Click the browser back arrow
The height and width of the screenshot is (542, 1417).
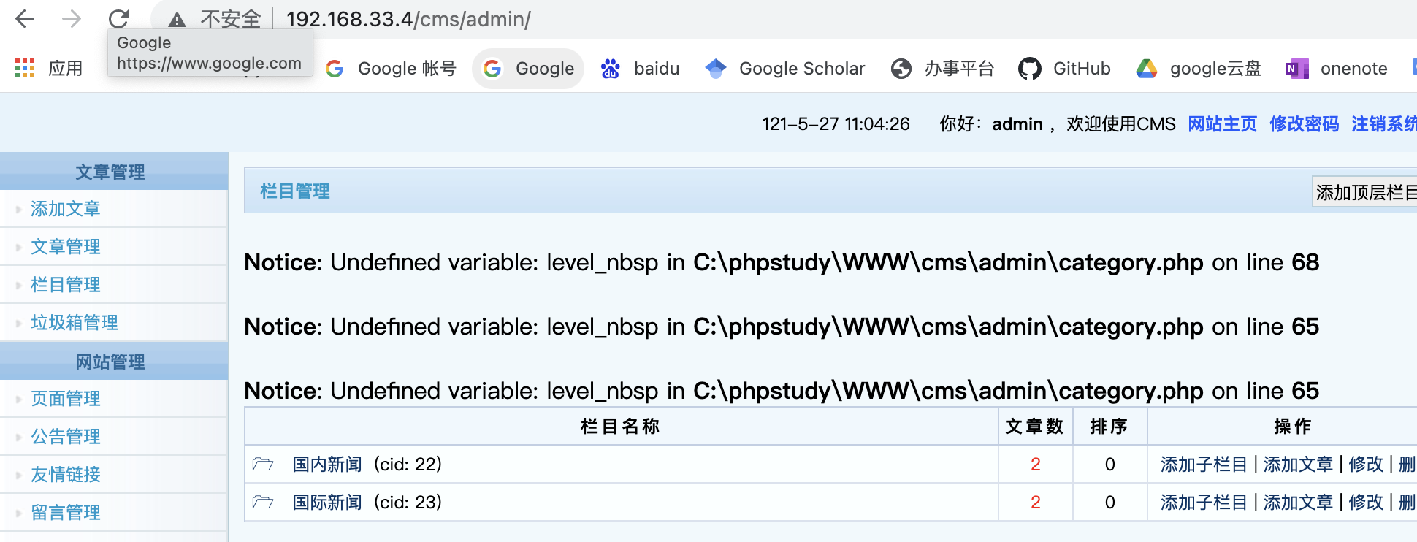click(x=25, y=19)
